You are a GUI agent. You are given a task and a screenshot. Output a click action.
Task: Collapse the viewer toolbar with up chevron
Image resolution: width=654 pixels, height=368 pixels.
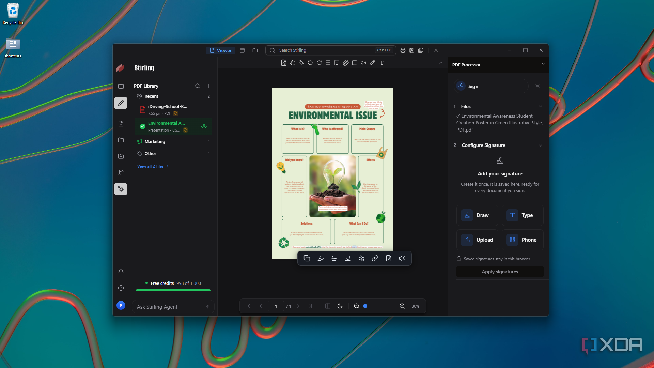point(441,63)
